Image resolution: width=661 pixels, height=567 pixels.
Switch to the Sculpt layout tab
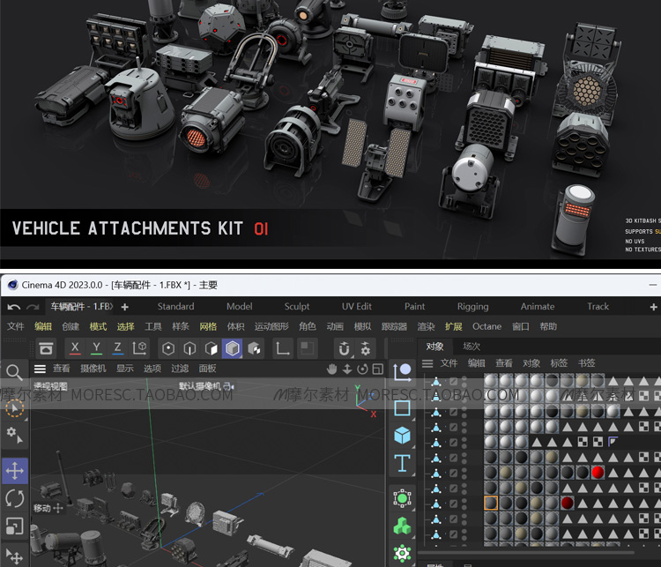[x=297, y=307]
